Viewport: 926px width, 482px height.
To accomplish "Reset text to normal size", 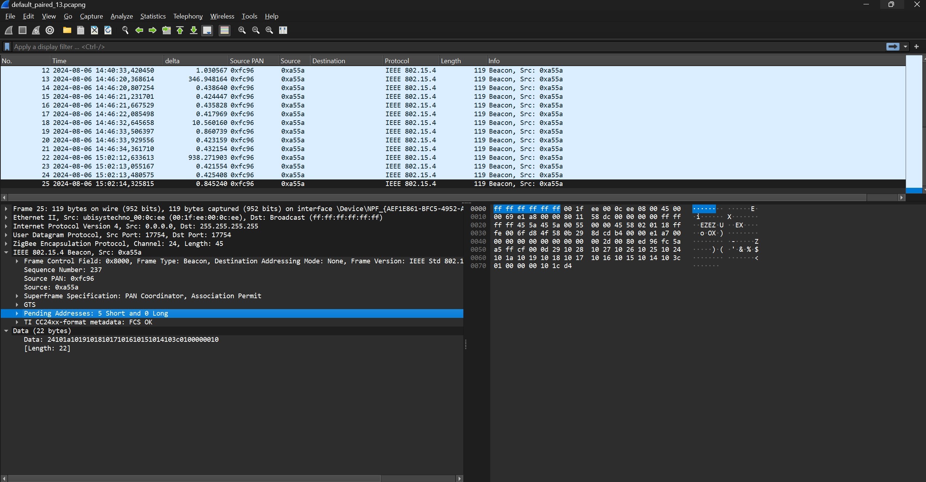I will point(269,30).
